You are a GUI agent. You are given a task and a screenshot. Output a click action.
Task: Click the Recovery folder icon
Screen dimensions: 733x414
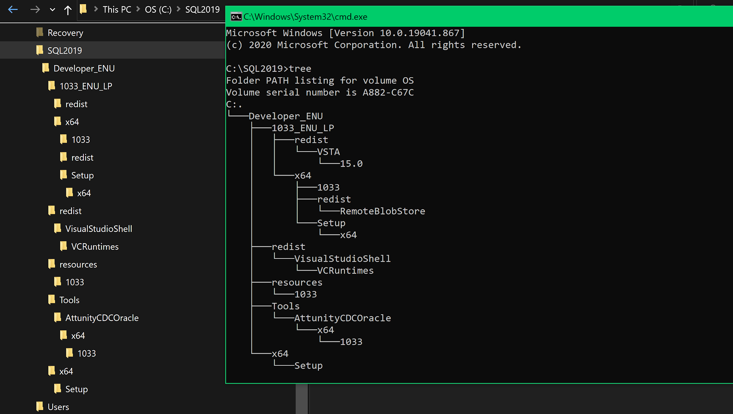[x=39, y=33]
